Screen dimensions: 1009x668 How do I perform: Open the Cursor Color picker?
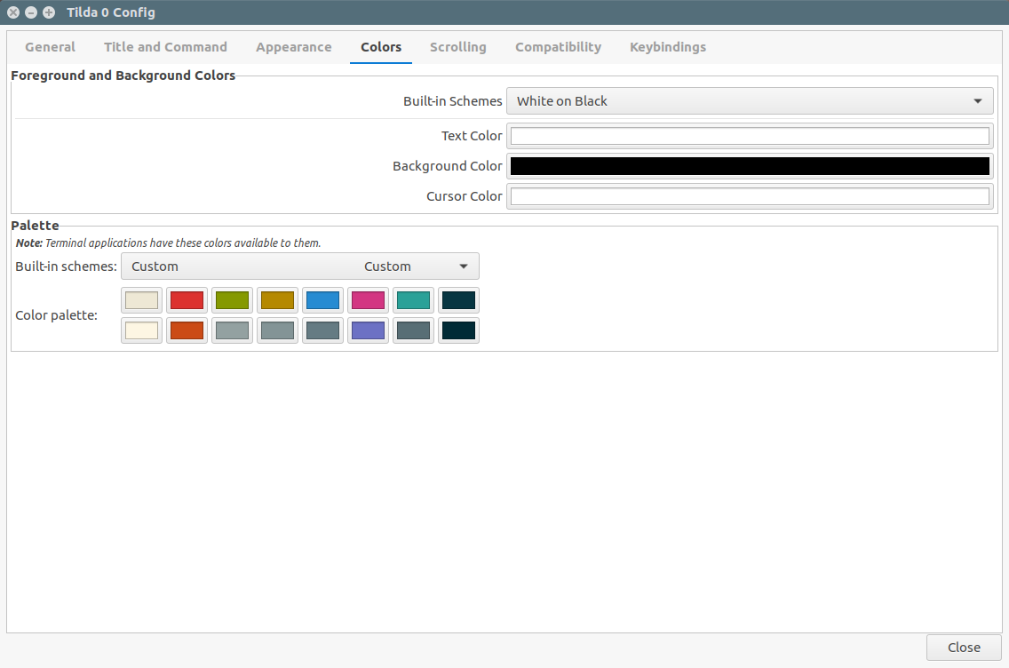click(750, 196)
